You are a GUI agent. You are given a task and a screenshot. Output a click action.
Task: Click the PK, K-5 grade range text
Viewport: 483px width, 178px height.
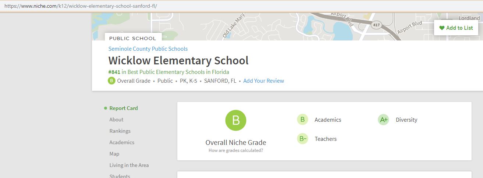[x=188, y=81]
